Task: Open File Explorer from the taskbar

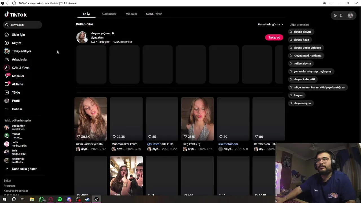Action: [x=32, y=199]
